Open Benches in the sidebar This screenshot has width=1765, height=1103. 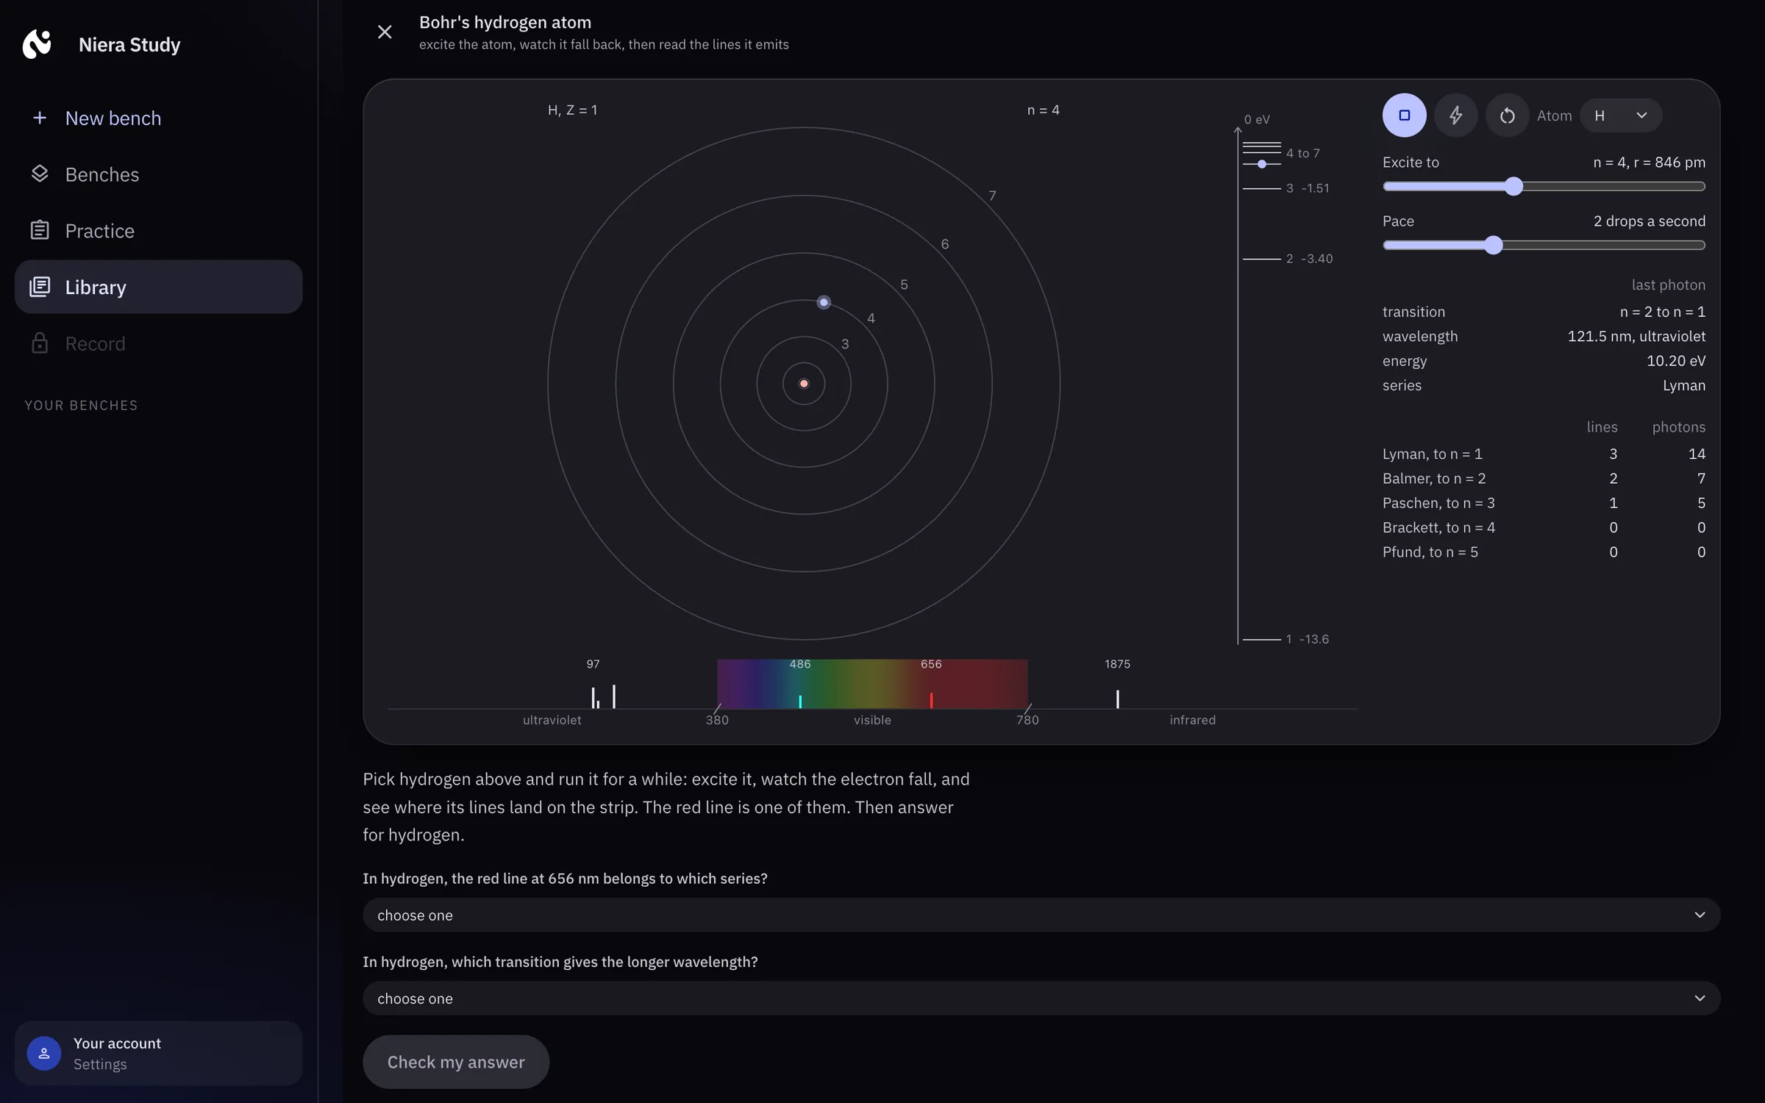tap(158, 174)
